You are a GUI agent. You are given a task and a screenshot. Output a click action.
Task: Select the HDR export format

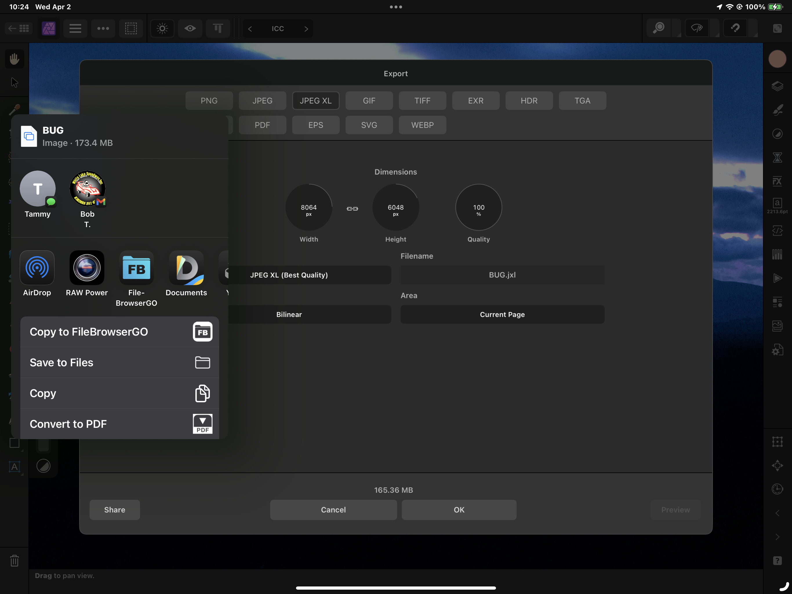529,101
